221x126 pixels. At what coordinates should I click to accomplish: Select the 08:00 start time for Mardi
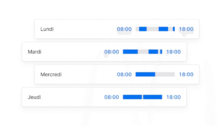click(112, 52)
